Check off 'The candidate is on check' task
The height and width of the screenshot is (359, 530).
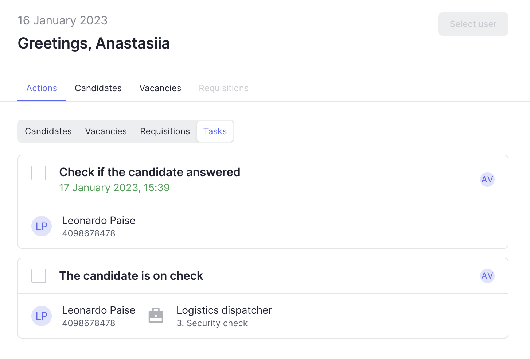tap(38, 276)
